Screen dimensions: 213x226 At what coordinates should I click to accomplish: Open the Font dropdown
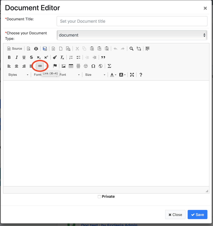click(x=70, y=75)
